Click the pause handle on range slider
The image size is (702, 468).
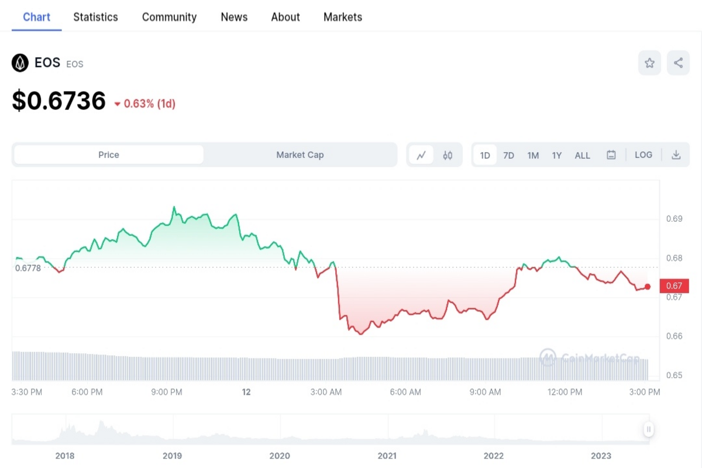(649, 429)
